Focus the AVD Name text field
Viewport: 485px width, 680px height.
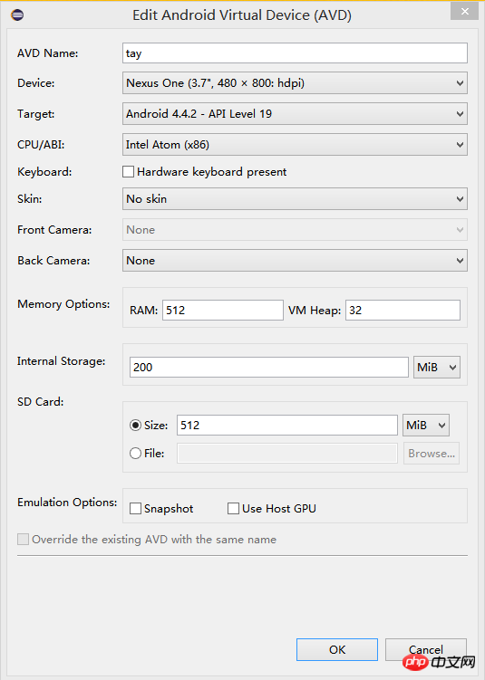(x=295, y=53)
